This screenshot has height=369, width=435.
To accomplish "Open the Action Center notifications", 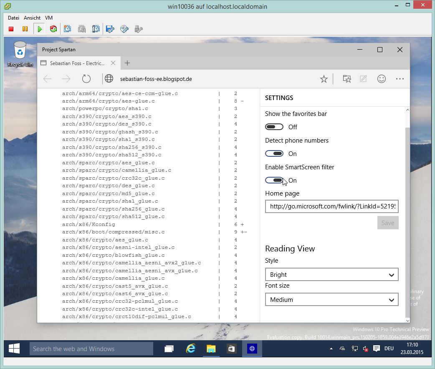I will 377,349.
